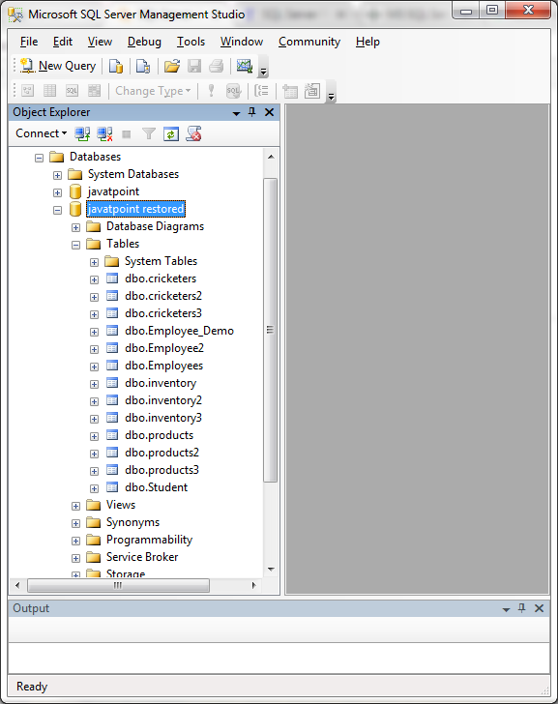The width and height of the screenshot is (558, 704).
Task: Click Database Engine Query icon in toolbar
Action: point(116,66)
